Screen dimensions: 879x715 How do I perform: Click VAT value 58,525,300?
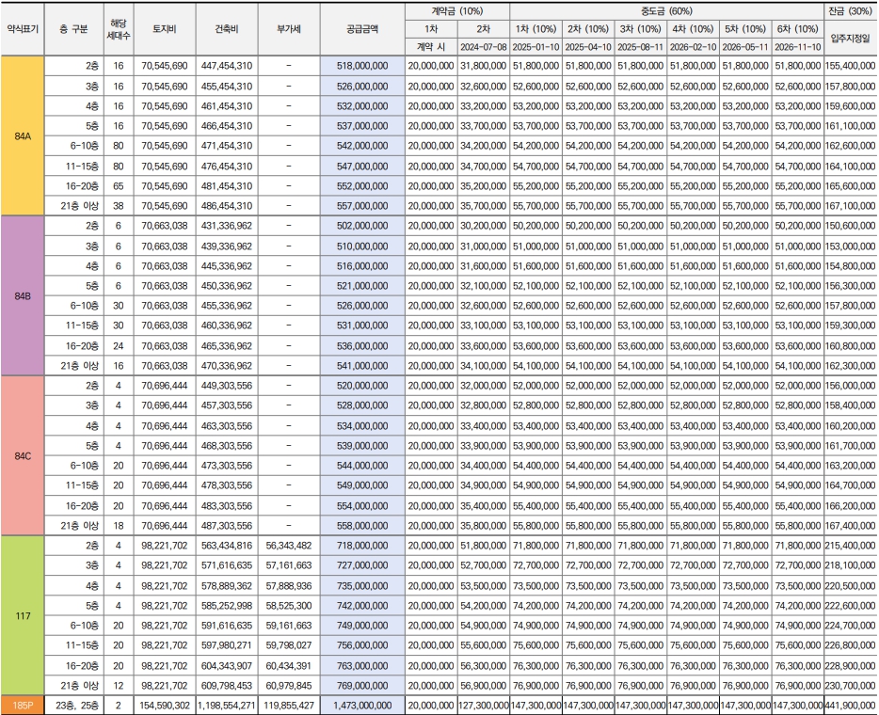coord(289,606)
